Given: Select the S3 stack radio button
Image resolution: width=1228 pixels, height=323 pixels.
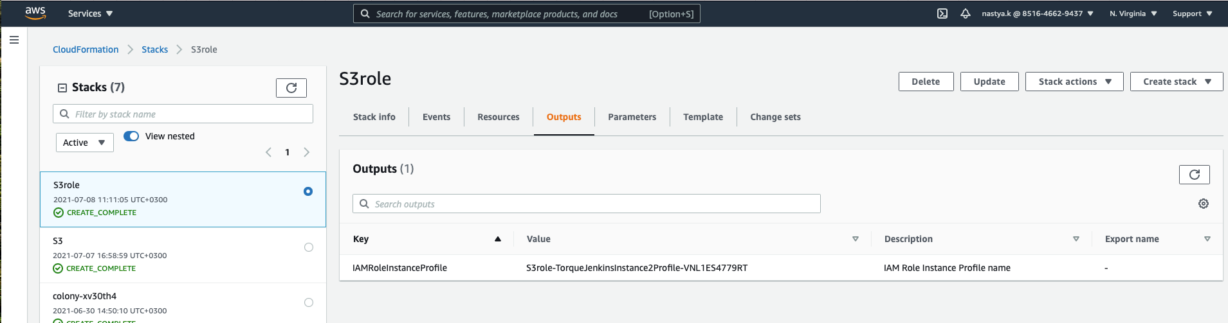Looking at the screenshot, I should (x=309, y=247).
